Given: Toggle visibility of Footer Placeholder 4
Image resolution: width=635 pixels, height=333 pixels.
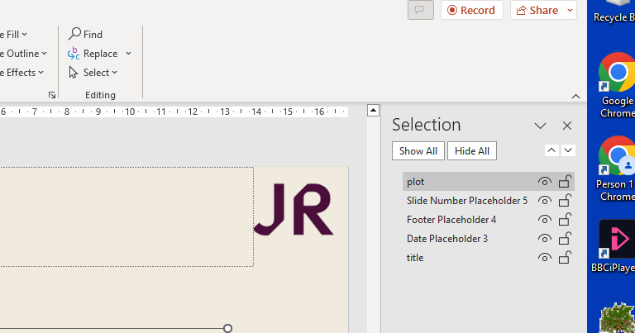Looking at the screenshot, I should pos(544,220).
